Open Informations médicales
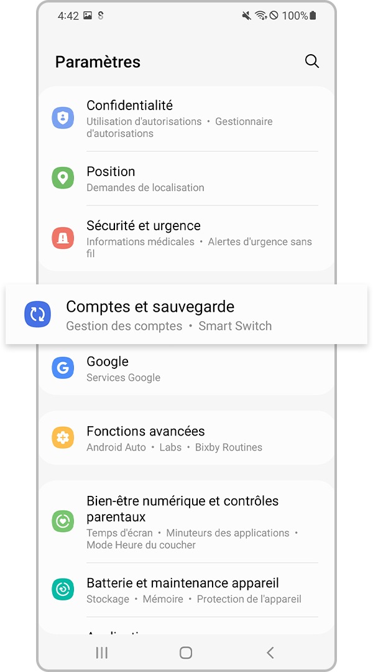373x672 pixels. click(x=139, y=241)
